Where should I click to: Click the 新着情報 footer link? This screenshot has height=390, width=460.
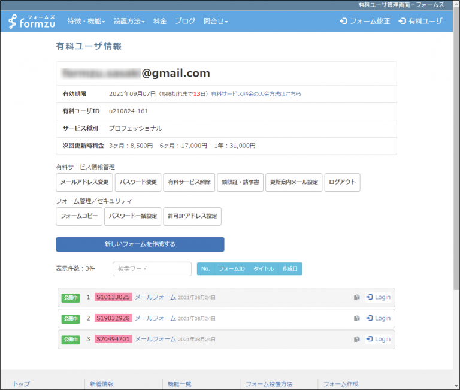coord(102,384)
